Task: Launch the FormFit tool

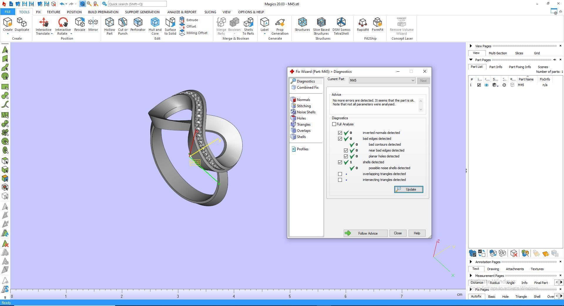Action: [377, 24]
